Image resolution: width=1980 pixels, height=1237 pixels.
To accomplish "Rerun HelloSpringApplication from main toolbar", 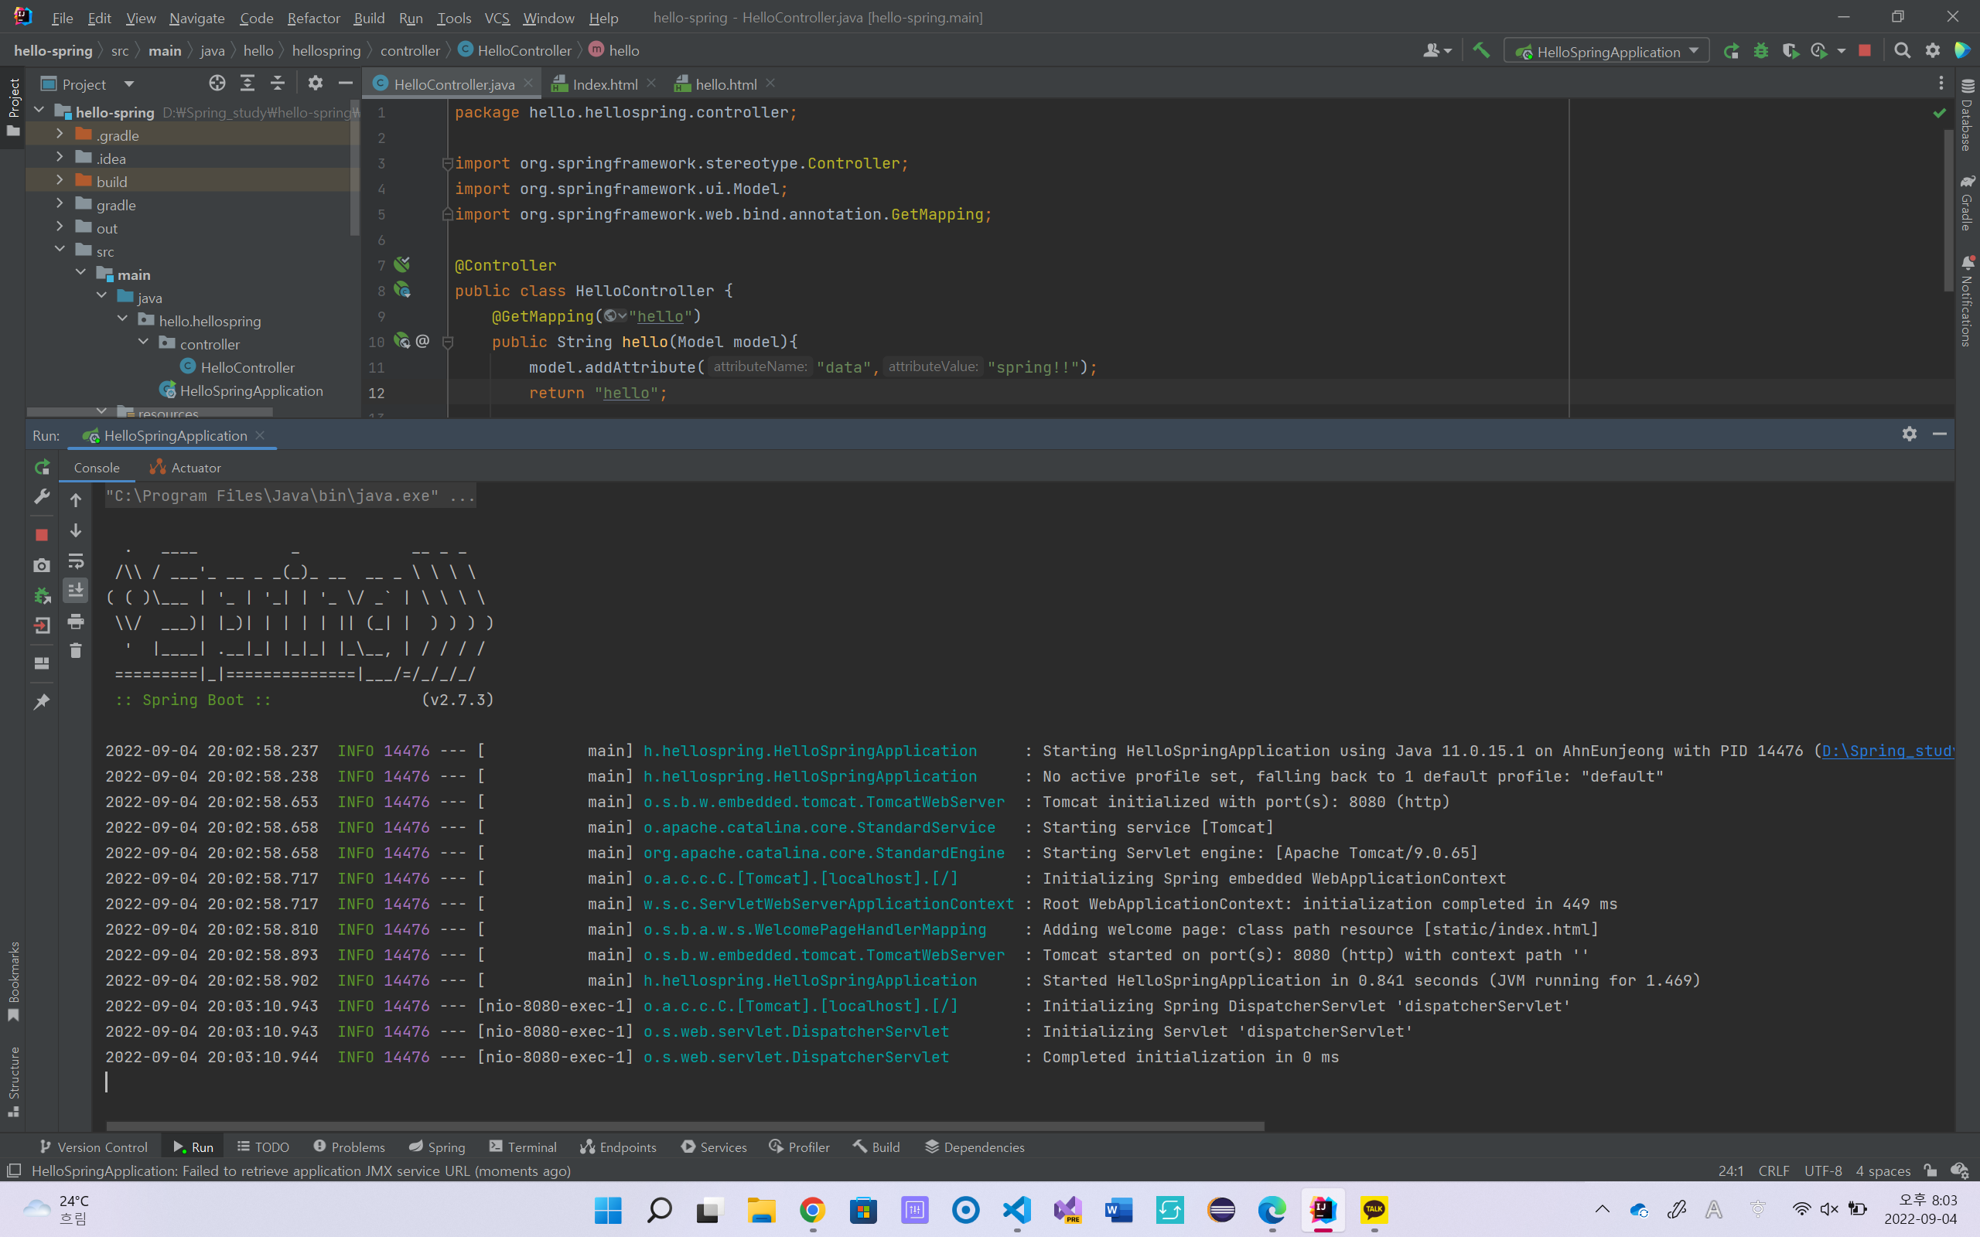I will coord(1731,51).
